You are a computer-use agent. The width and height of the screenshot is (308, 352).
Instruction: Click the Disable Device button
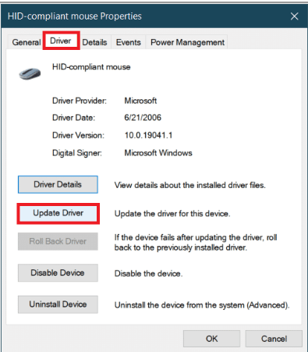(58, 272)
